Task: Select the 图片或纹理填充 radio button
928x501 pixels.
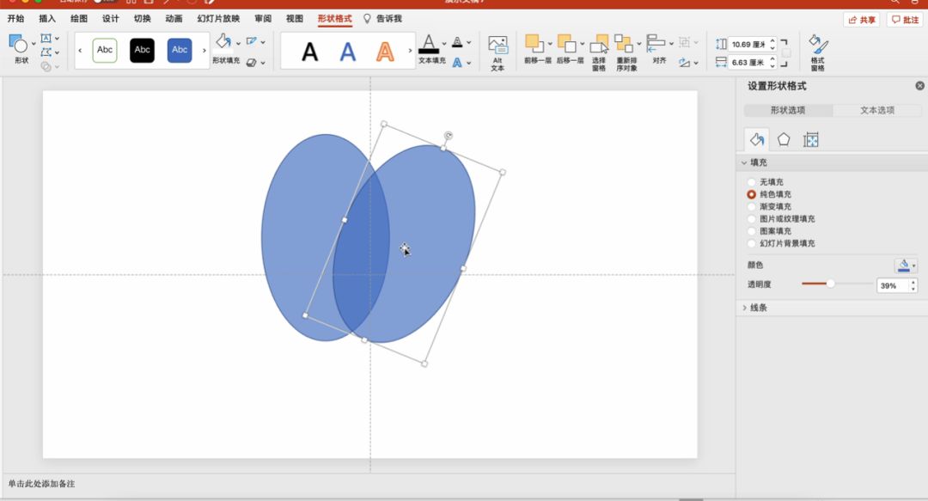Action: point(752,218)
